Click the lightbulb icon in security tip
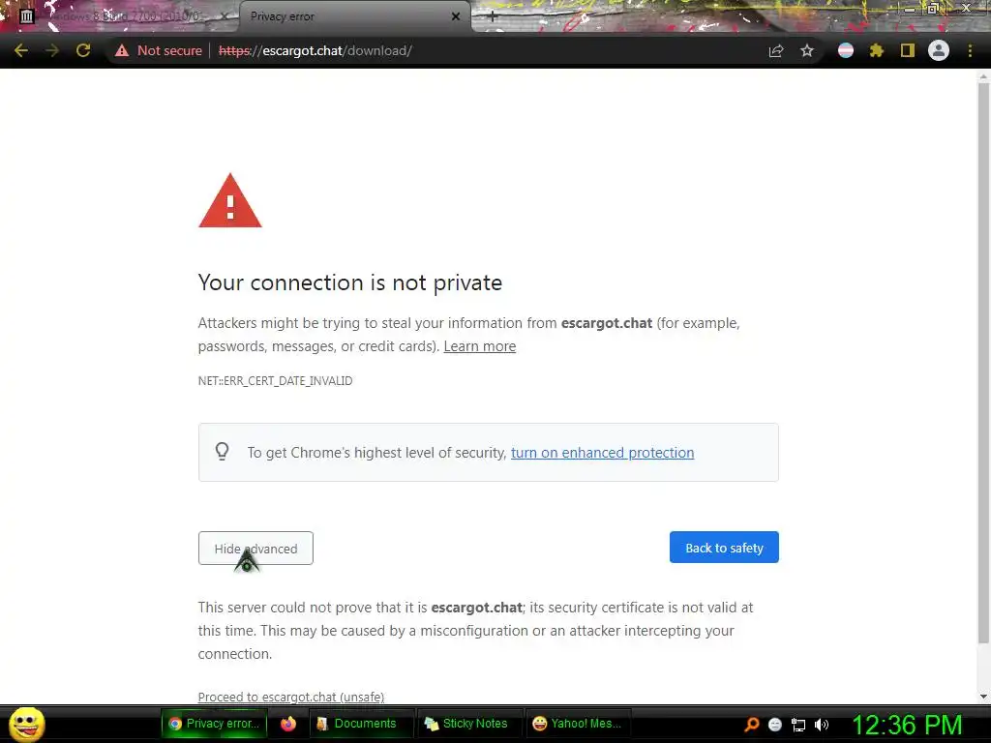 pos(222,452)
